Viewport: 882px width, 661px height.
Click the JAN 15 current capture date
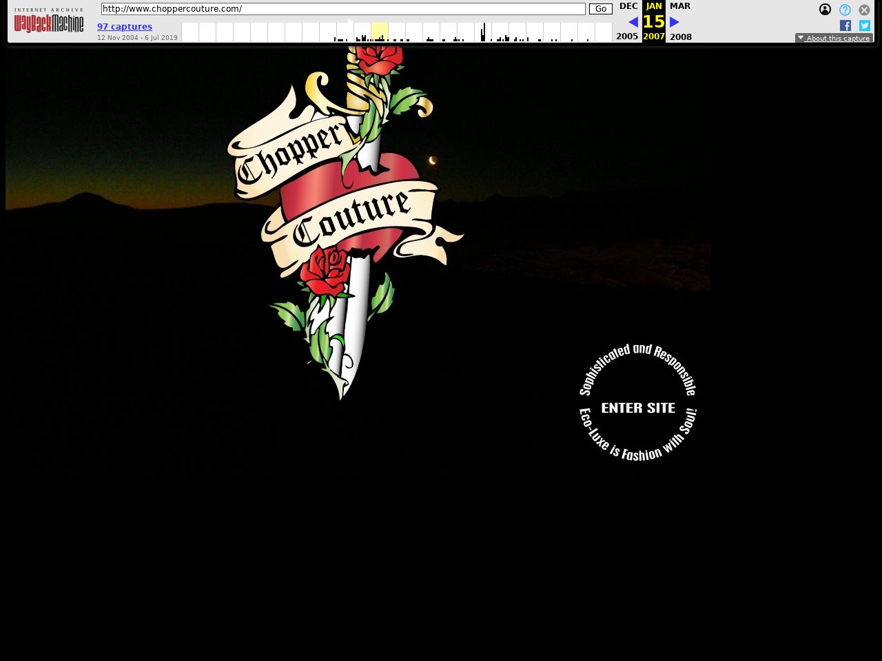pyautogui.click(x=653, y=21)
